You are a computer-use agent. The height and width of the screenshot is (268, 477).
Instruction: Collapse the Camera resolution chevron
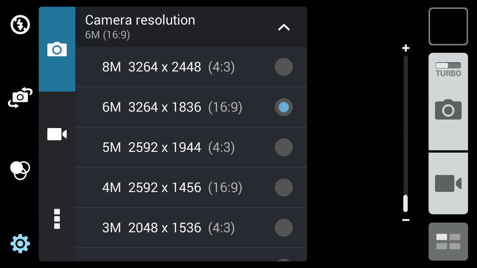284,28
